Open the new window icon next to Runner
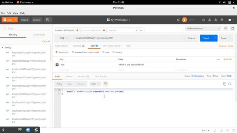Image resolution: width=237 pixels, height=133 pixels. tap(48, 20)
